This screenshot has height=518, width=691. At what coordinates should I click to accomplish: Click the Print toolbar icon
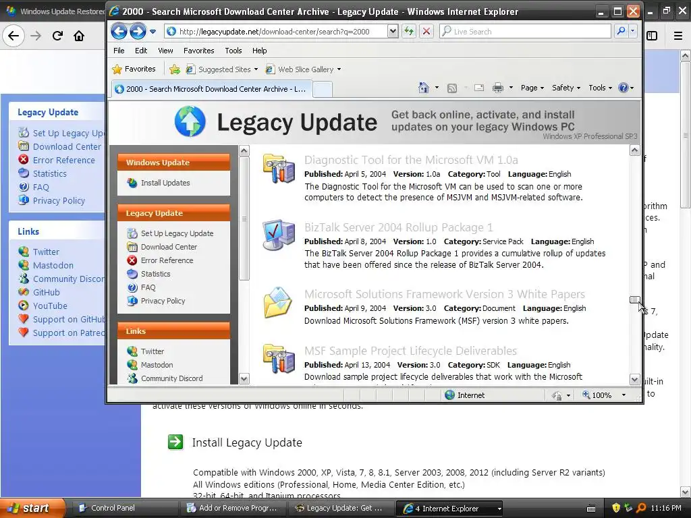coord(497,88)
